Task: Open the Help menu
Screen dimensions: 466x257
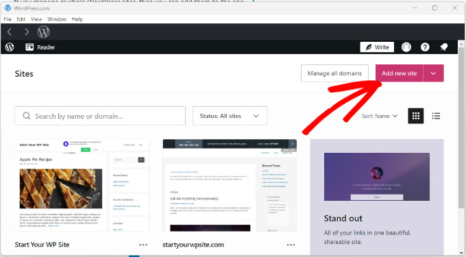Action: click(x=77, y=19)
